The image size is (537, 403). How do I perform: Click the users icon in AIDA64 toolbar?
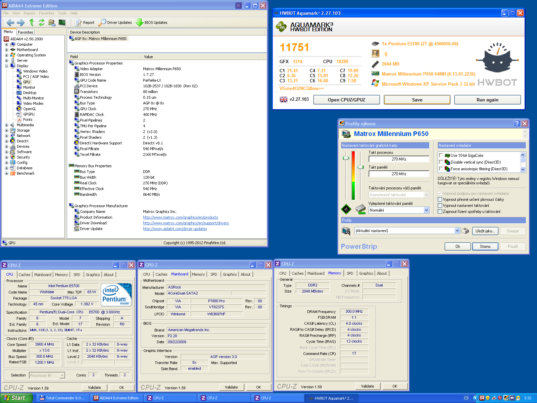point(52,23)
